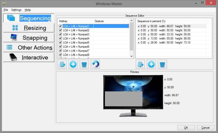Click the Gesture column header

111,21
